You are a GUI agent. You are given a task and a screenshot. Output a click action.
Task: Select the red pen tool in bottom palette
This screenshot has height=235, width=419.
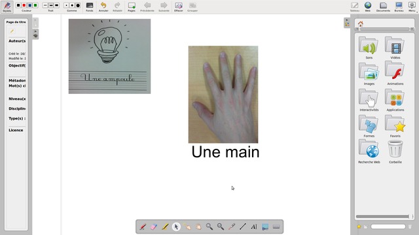[x=143, y=227]
